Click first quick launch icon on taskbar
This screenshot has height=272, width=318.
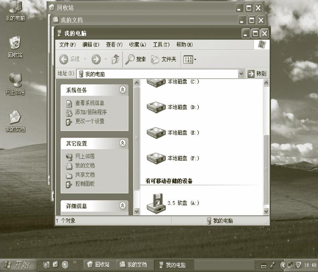click(x=47, y=265)
